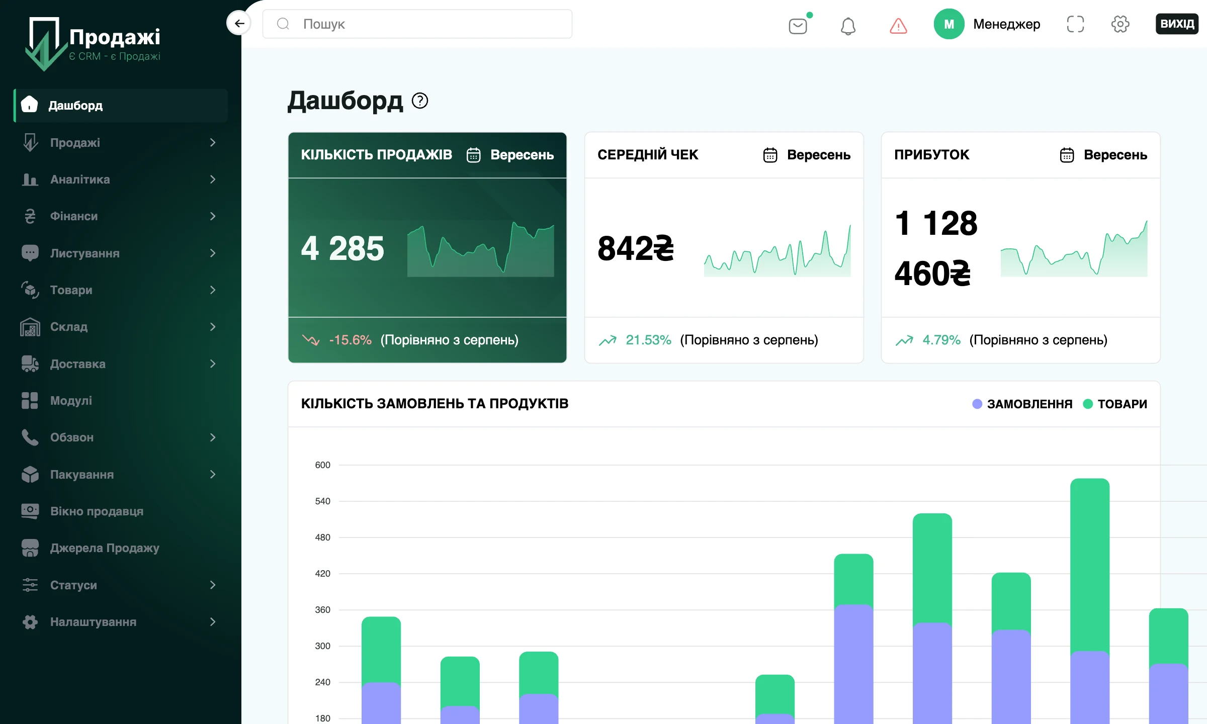Click the Пакування box icon
1207x724 pixels.
(30, 474)
